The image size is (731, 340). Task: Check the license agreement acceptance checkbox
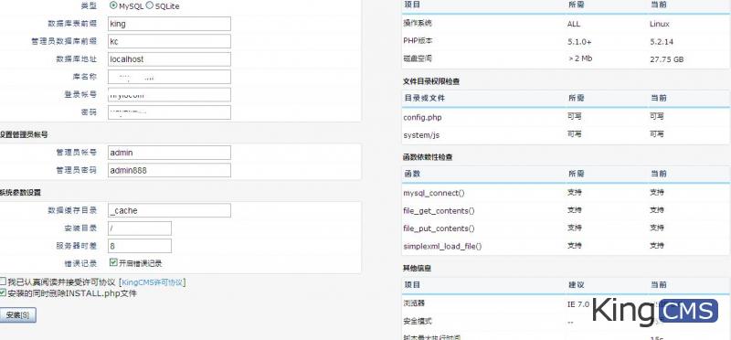click(x=3, y=282)
